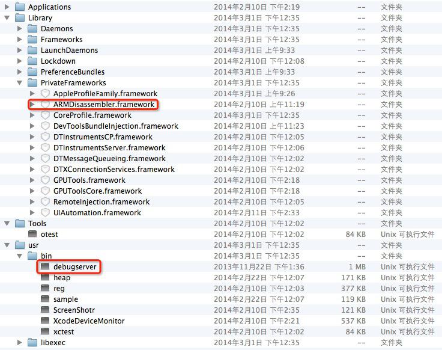Select the DTInstrumentsServer.framework row name

tap(109, 147)
